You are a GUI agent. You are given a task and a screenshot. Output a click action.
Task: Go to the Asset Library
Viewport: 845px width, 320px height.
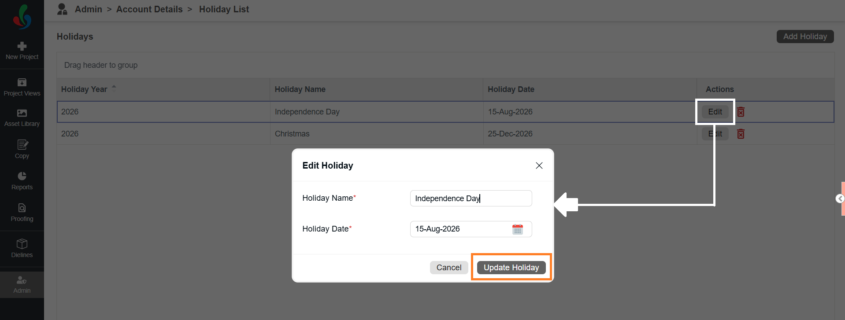coord(22,118)
